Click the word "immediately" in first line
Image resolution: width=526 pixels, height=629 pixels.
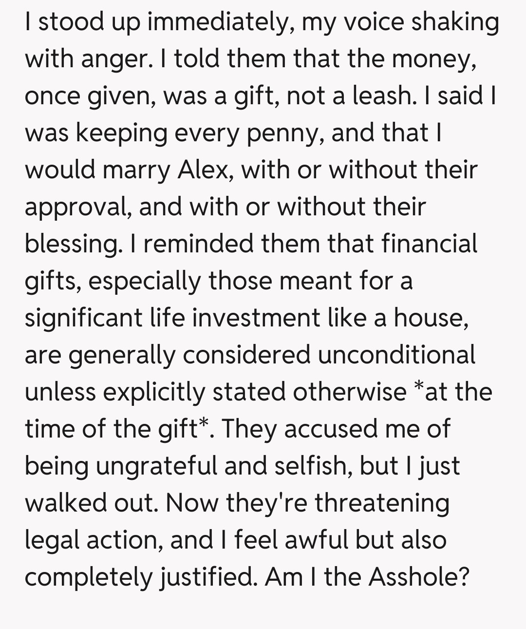point(220,23)
